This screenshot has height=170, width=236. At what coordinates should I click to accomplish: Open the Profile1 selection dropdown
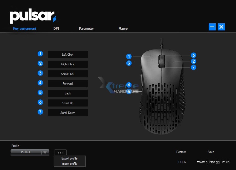(x=30, y=152)
